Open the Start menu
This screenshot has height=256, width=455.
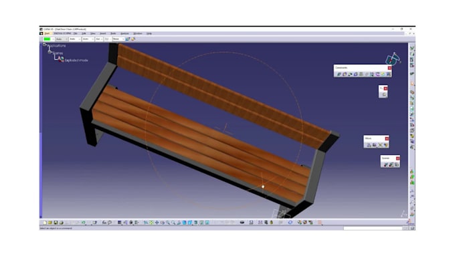pyautogui.click(x=47, y=33)
